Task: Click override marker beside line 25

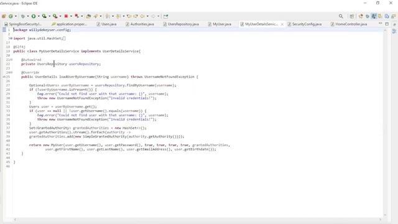Action: click(x=4, y=77)
